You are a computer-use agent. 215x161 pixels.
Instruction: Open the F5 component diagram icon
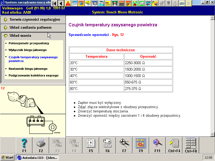pyautogui.click(x=91, y=145)
